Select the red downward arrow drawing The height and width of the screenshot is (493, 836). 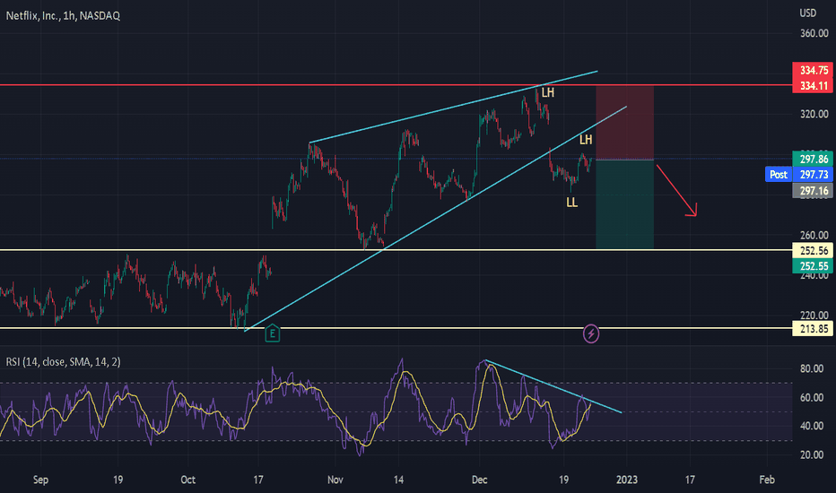pos(677,191)
